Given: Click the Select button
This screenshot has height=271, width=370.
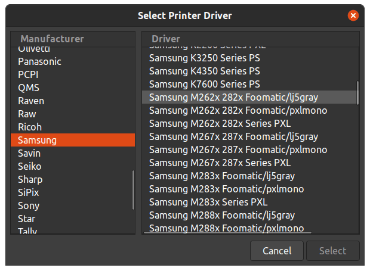Looking at the screenshot, I should 333,251.
